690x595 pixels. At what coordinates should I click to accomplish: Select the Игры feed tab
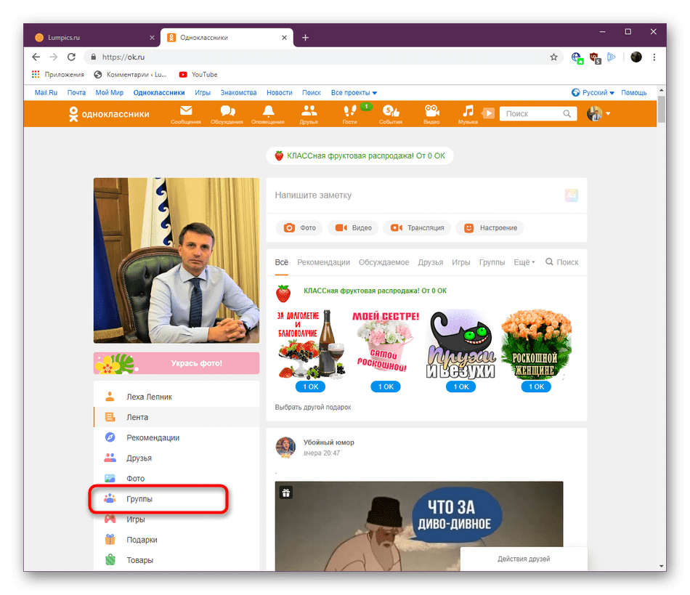tap(460, 262)
